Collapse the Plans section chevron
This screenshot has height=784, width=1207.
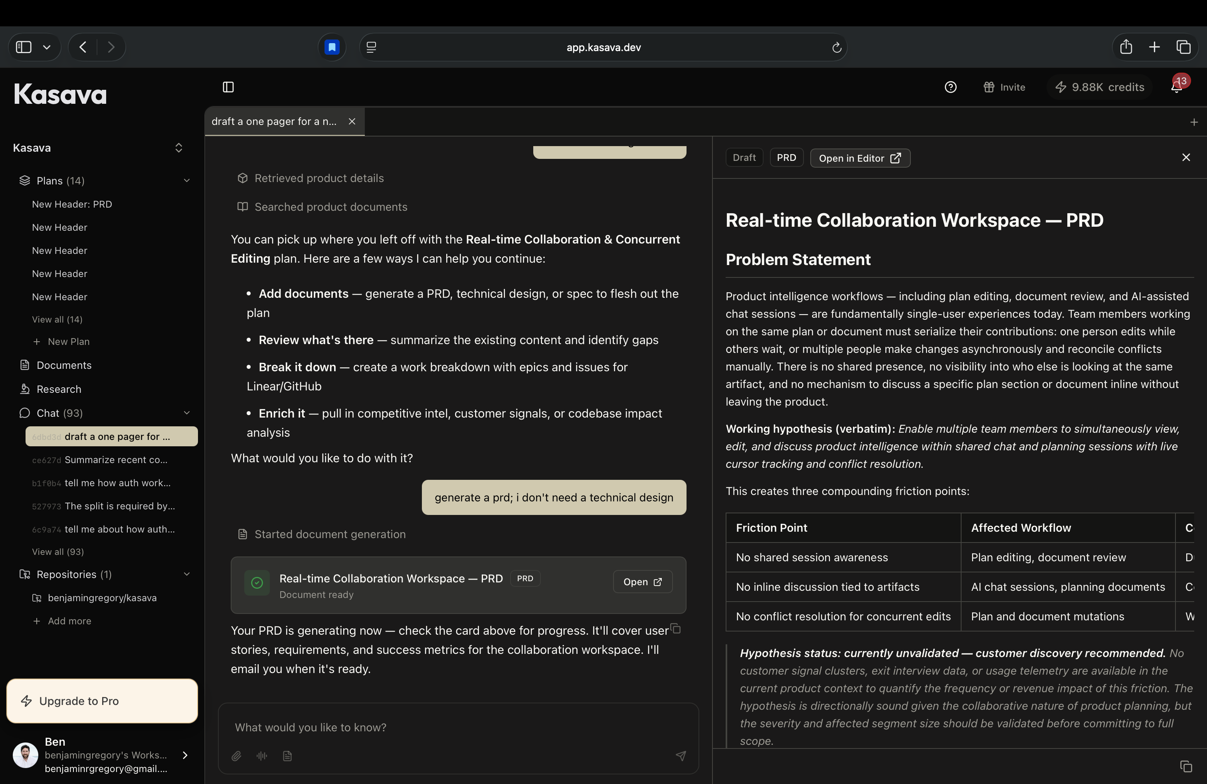[187, 180]
